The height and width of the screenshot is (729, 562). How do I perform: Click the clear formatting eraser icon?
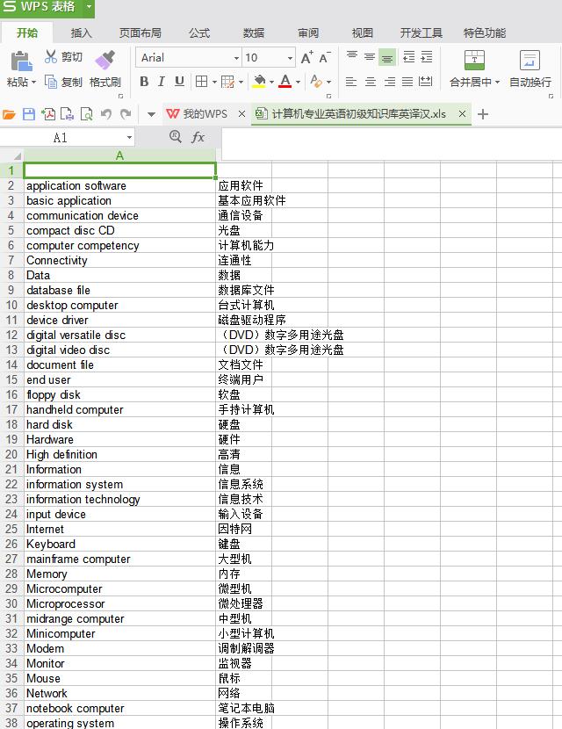pos(315,82)
